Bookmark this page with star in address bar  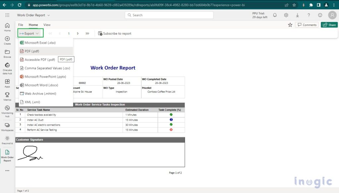(294, 5)
